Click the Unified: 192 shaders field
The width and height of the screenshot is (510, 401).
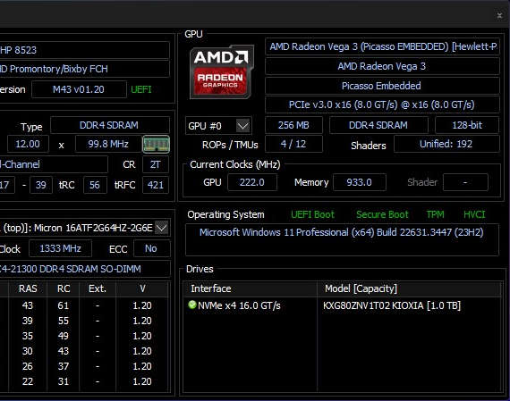(x=446, y=144)
